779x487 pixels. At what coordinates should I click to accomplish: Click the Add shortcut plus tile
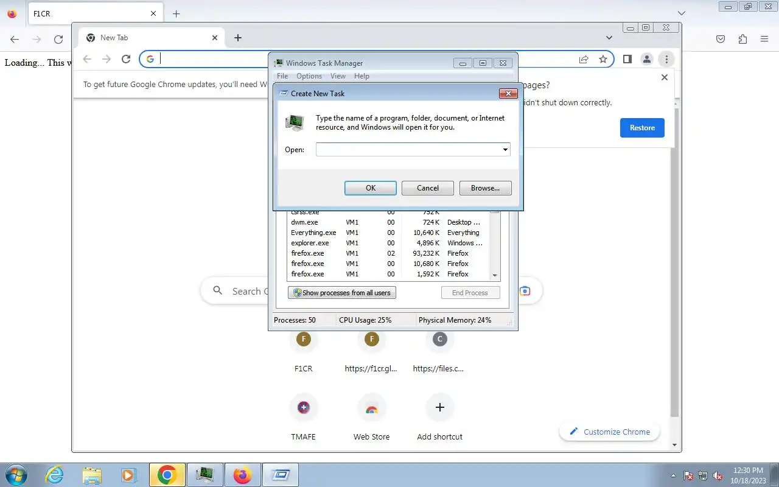(x=439, y=418)
